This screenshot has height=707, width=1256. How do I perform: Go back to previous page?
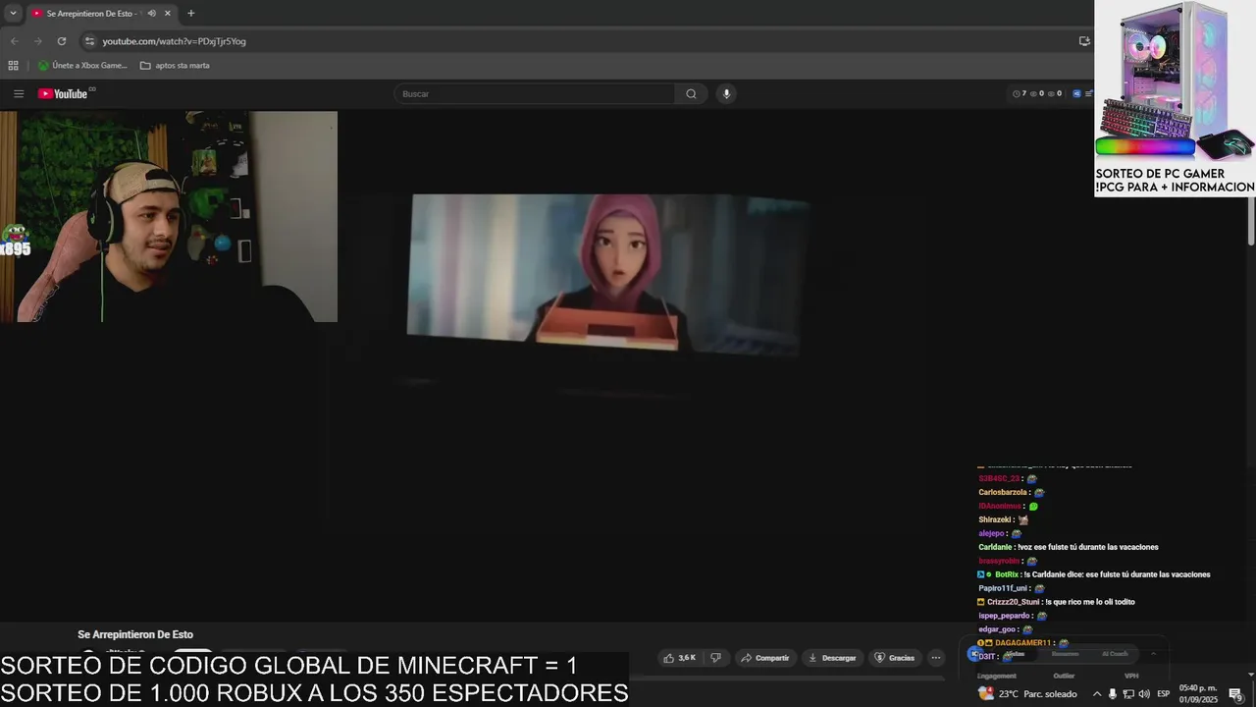tap(14, 41)
